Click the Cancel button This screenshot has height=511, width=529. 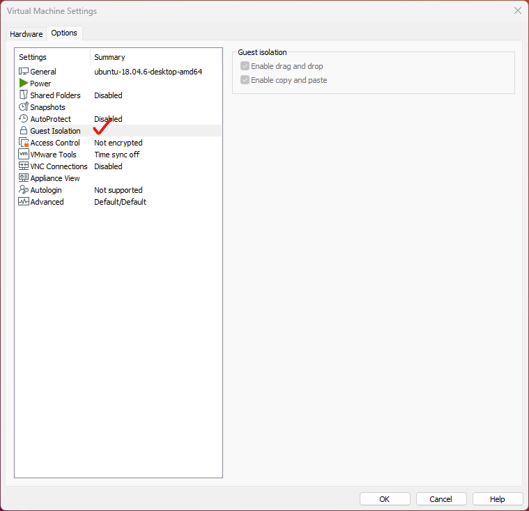tap(441, 499)
